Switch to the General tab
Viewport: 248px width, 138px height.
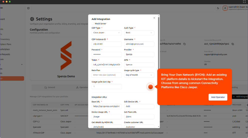50,87
